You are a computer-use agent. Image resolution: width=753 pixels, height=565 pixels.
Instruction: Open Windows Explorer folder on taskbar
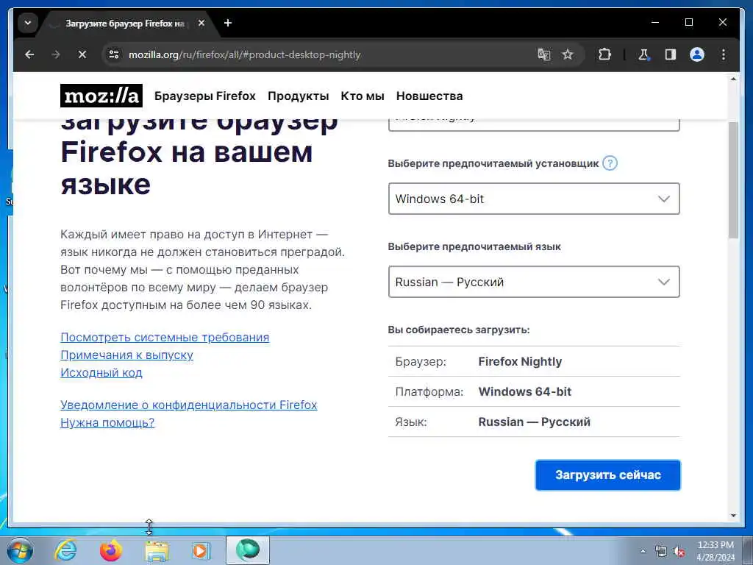click(157, 552)
